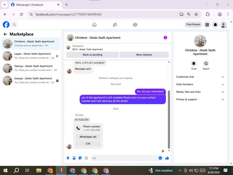
Task: Send a thumbs-up like
Action: 167,158
